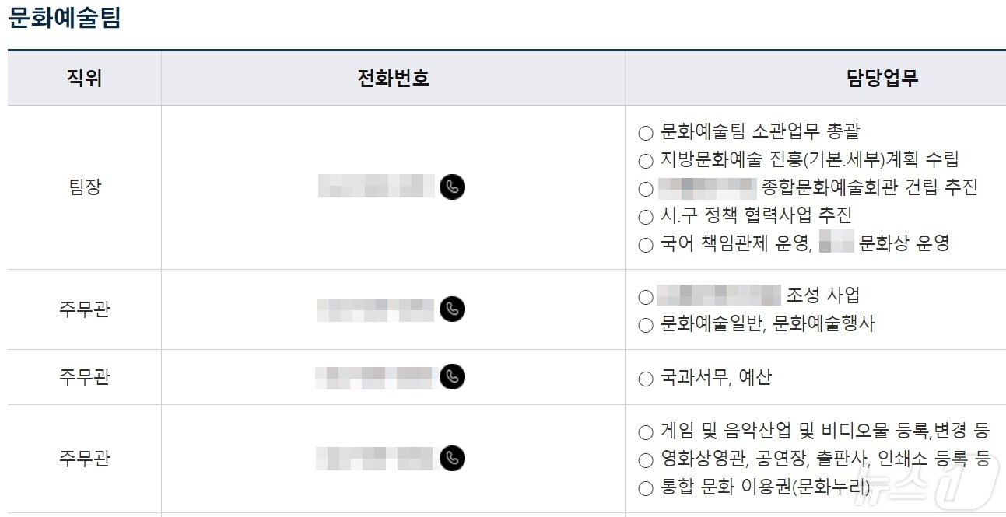1006x517 pixels.
Task: Select the circle bullet before 문화예술팀 소관업무 총괄
Action: click(x=644, y=131)
